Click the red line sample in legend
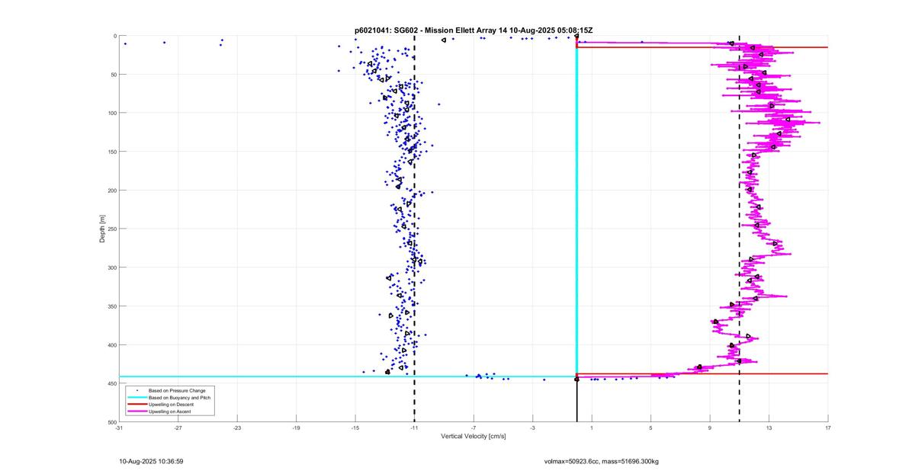This screenshot has width=915, height=474. (x=136, y=405)
